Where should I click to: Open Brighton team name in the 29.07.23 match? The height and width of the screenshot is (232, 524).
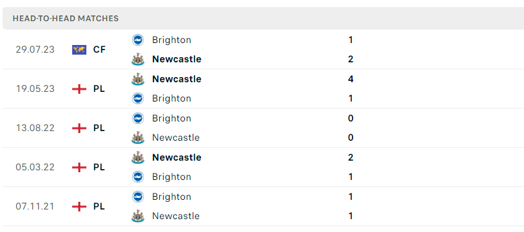171,40
